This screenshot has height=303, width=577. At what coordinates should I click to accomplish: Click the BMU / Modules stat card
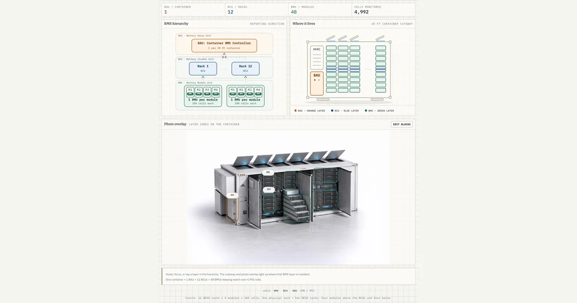pos(320,10)
